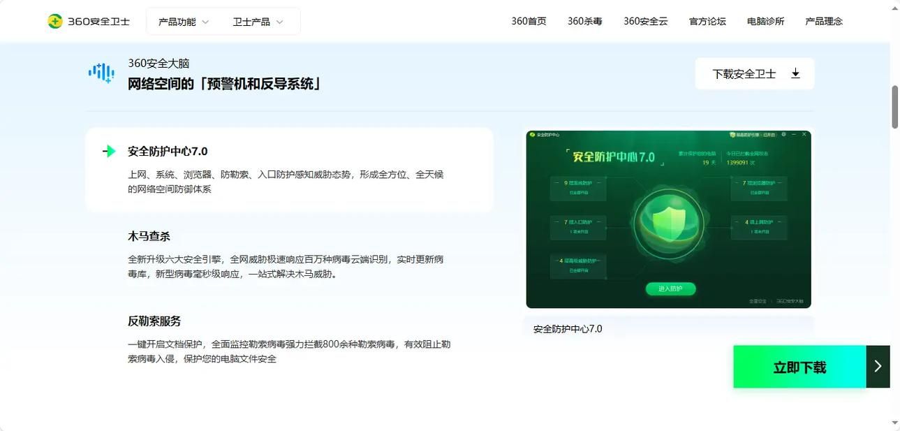This screenshot has width=900, height=431.
Task: Expand the 卫士产品 dropdown menu
Action: (x=258, y=22)
